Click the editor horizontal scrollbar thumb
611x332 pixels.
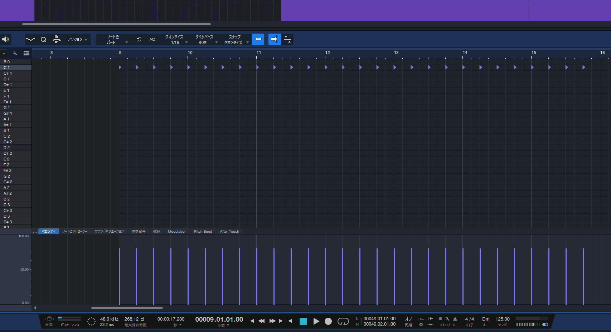(127, 308)
